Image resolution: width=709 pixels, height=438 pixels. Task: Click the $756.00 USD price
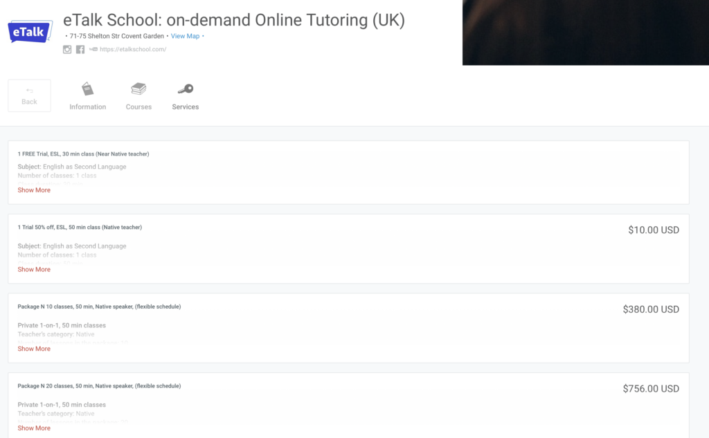[x=651, y=389]
